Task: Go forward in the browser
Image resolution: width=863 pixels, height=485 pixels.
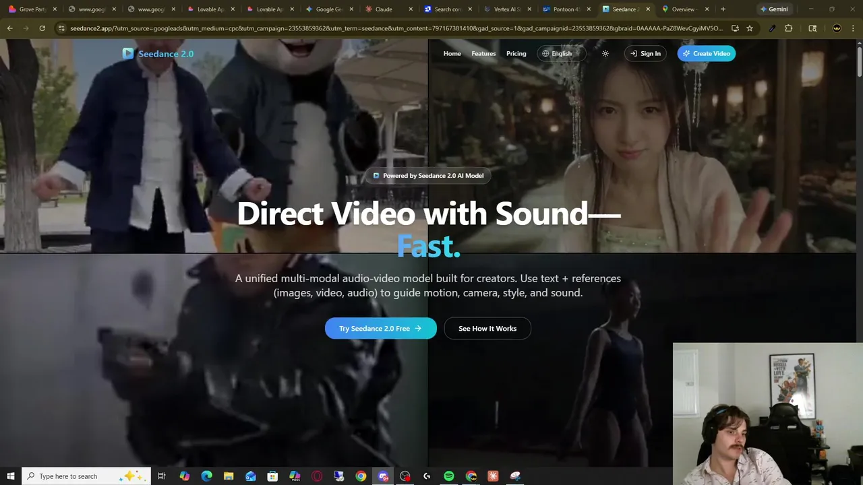Action: point(26,28)
